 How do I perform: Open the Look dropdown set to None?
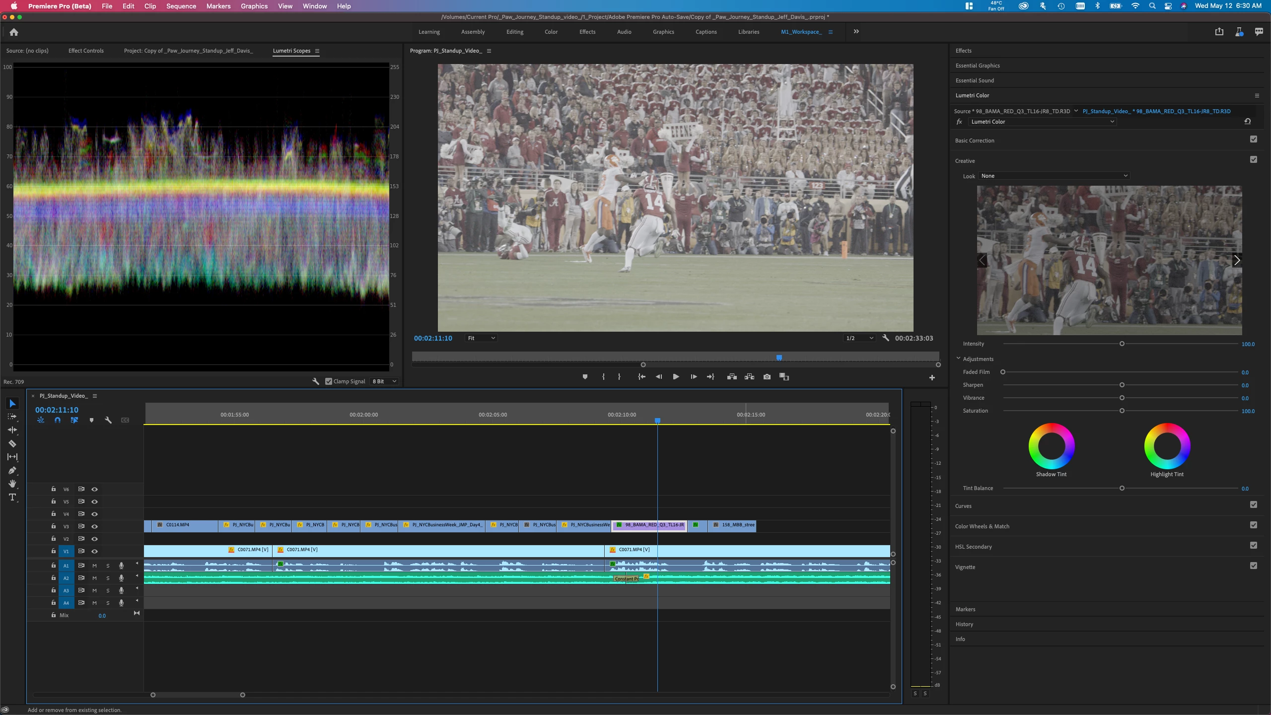(1054, 176)
